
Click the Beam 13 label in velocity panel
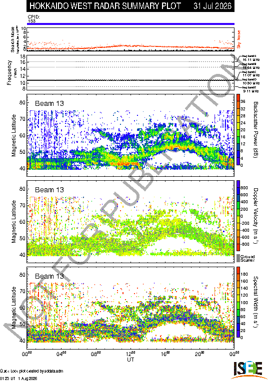pyautogui.click(x=49, y=190)
